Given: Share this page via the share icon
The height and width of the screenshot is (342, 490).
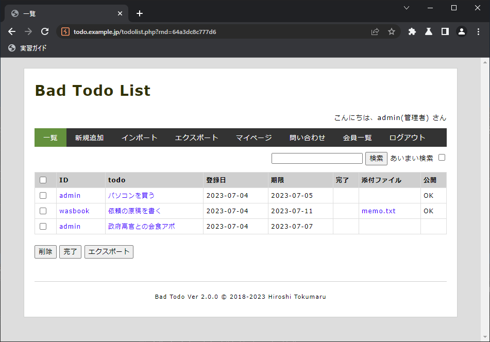Looking at the screenshot, I should pyautogui.click(x=375, y=31).
